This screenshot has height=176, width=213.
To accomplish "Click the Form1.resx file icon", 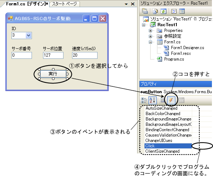I will click(166, 53).
